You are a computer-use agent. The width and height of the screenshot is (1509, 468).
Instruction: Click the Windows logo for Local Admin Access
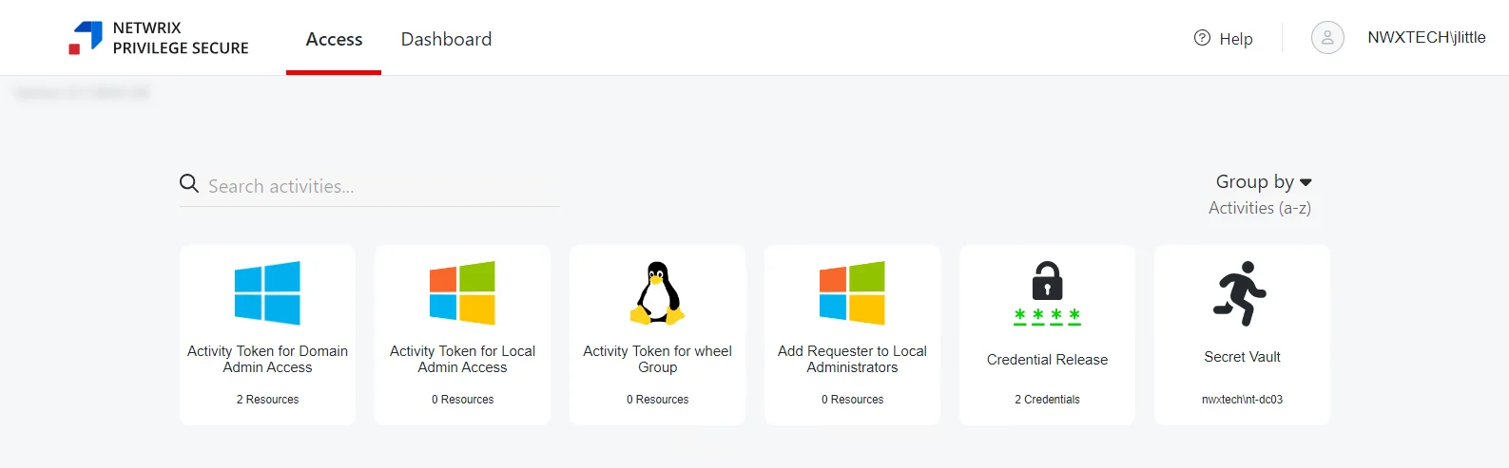pos(462,293)
